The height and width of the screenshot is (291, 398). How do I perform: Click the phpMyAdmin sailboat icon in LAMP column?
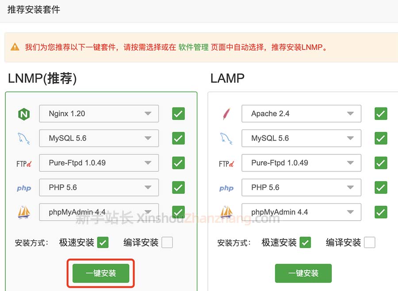click(226, 212)
